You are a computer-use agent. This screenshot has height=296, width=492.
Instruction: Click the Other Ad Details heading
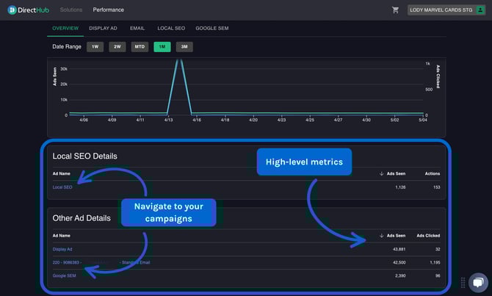point(82,218)
